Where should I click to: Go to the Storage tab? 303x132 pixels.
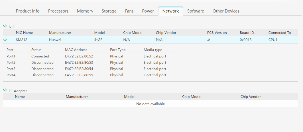click(109, 11)
